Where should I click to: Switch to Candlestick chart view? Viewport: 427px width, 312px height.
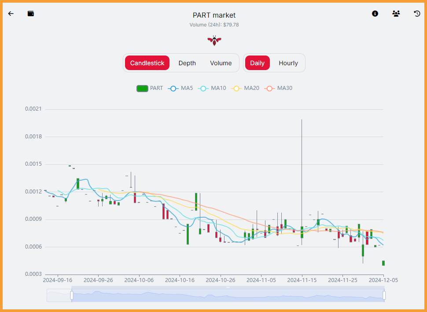coord(147,63)
